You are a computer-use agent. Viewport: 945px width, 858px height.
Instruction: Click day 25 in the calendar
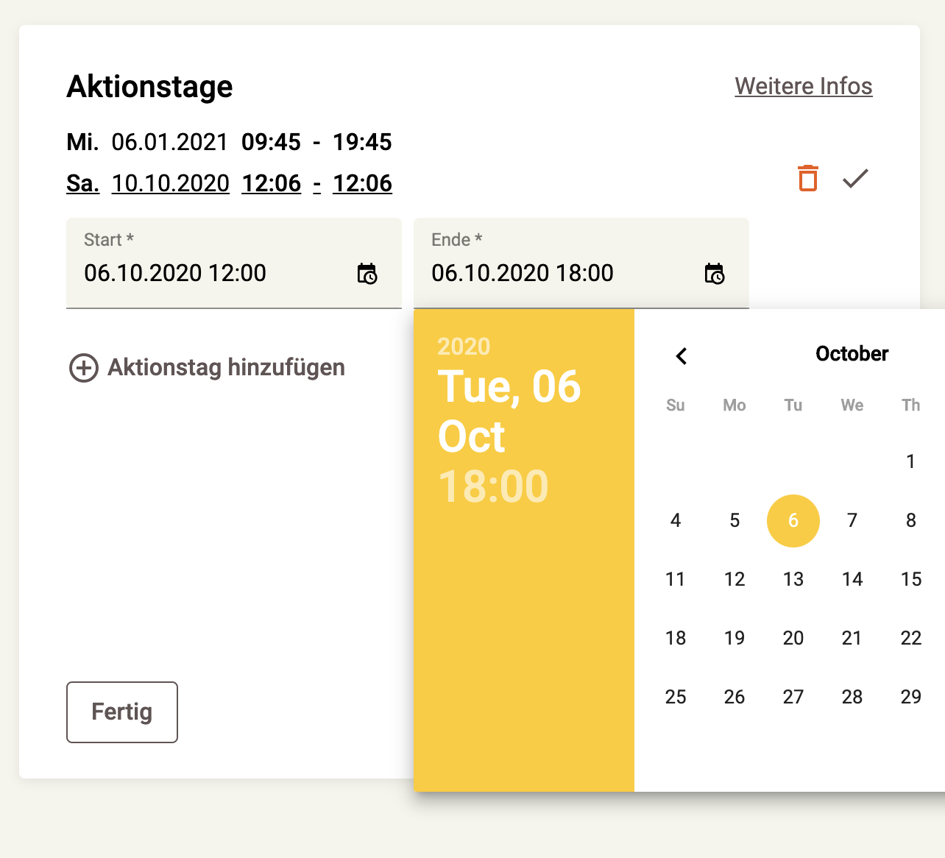click(x=676, y=697)
